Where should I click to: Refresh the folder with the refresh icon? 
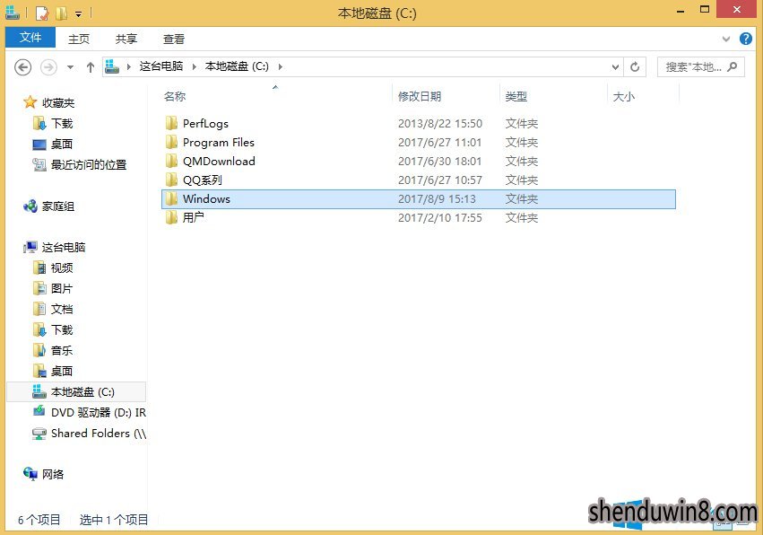[x=635, y=66]
